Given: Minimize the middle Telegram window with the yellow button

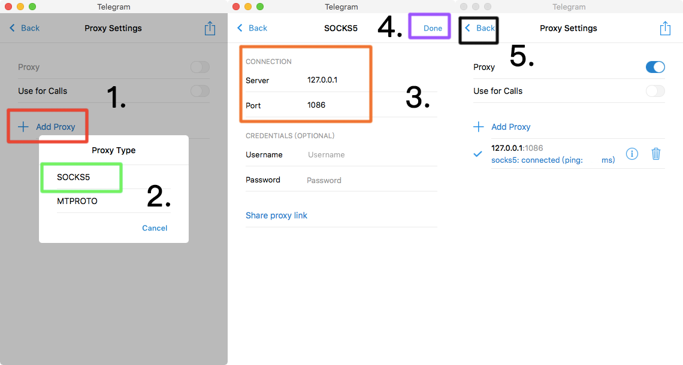Looking at the screenshot, I should coord(248,7).
